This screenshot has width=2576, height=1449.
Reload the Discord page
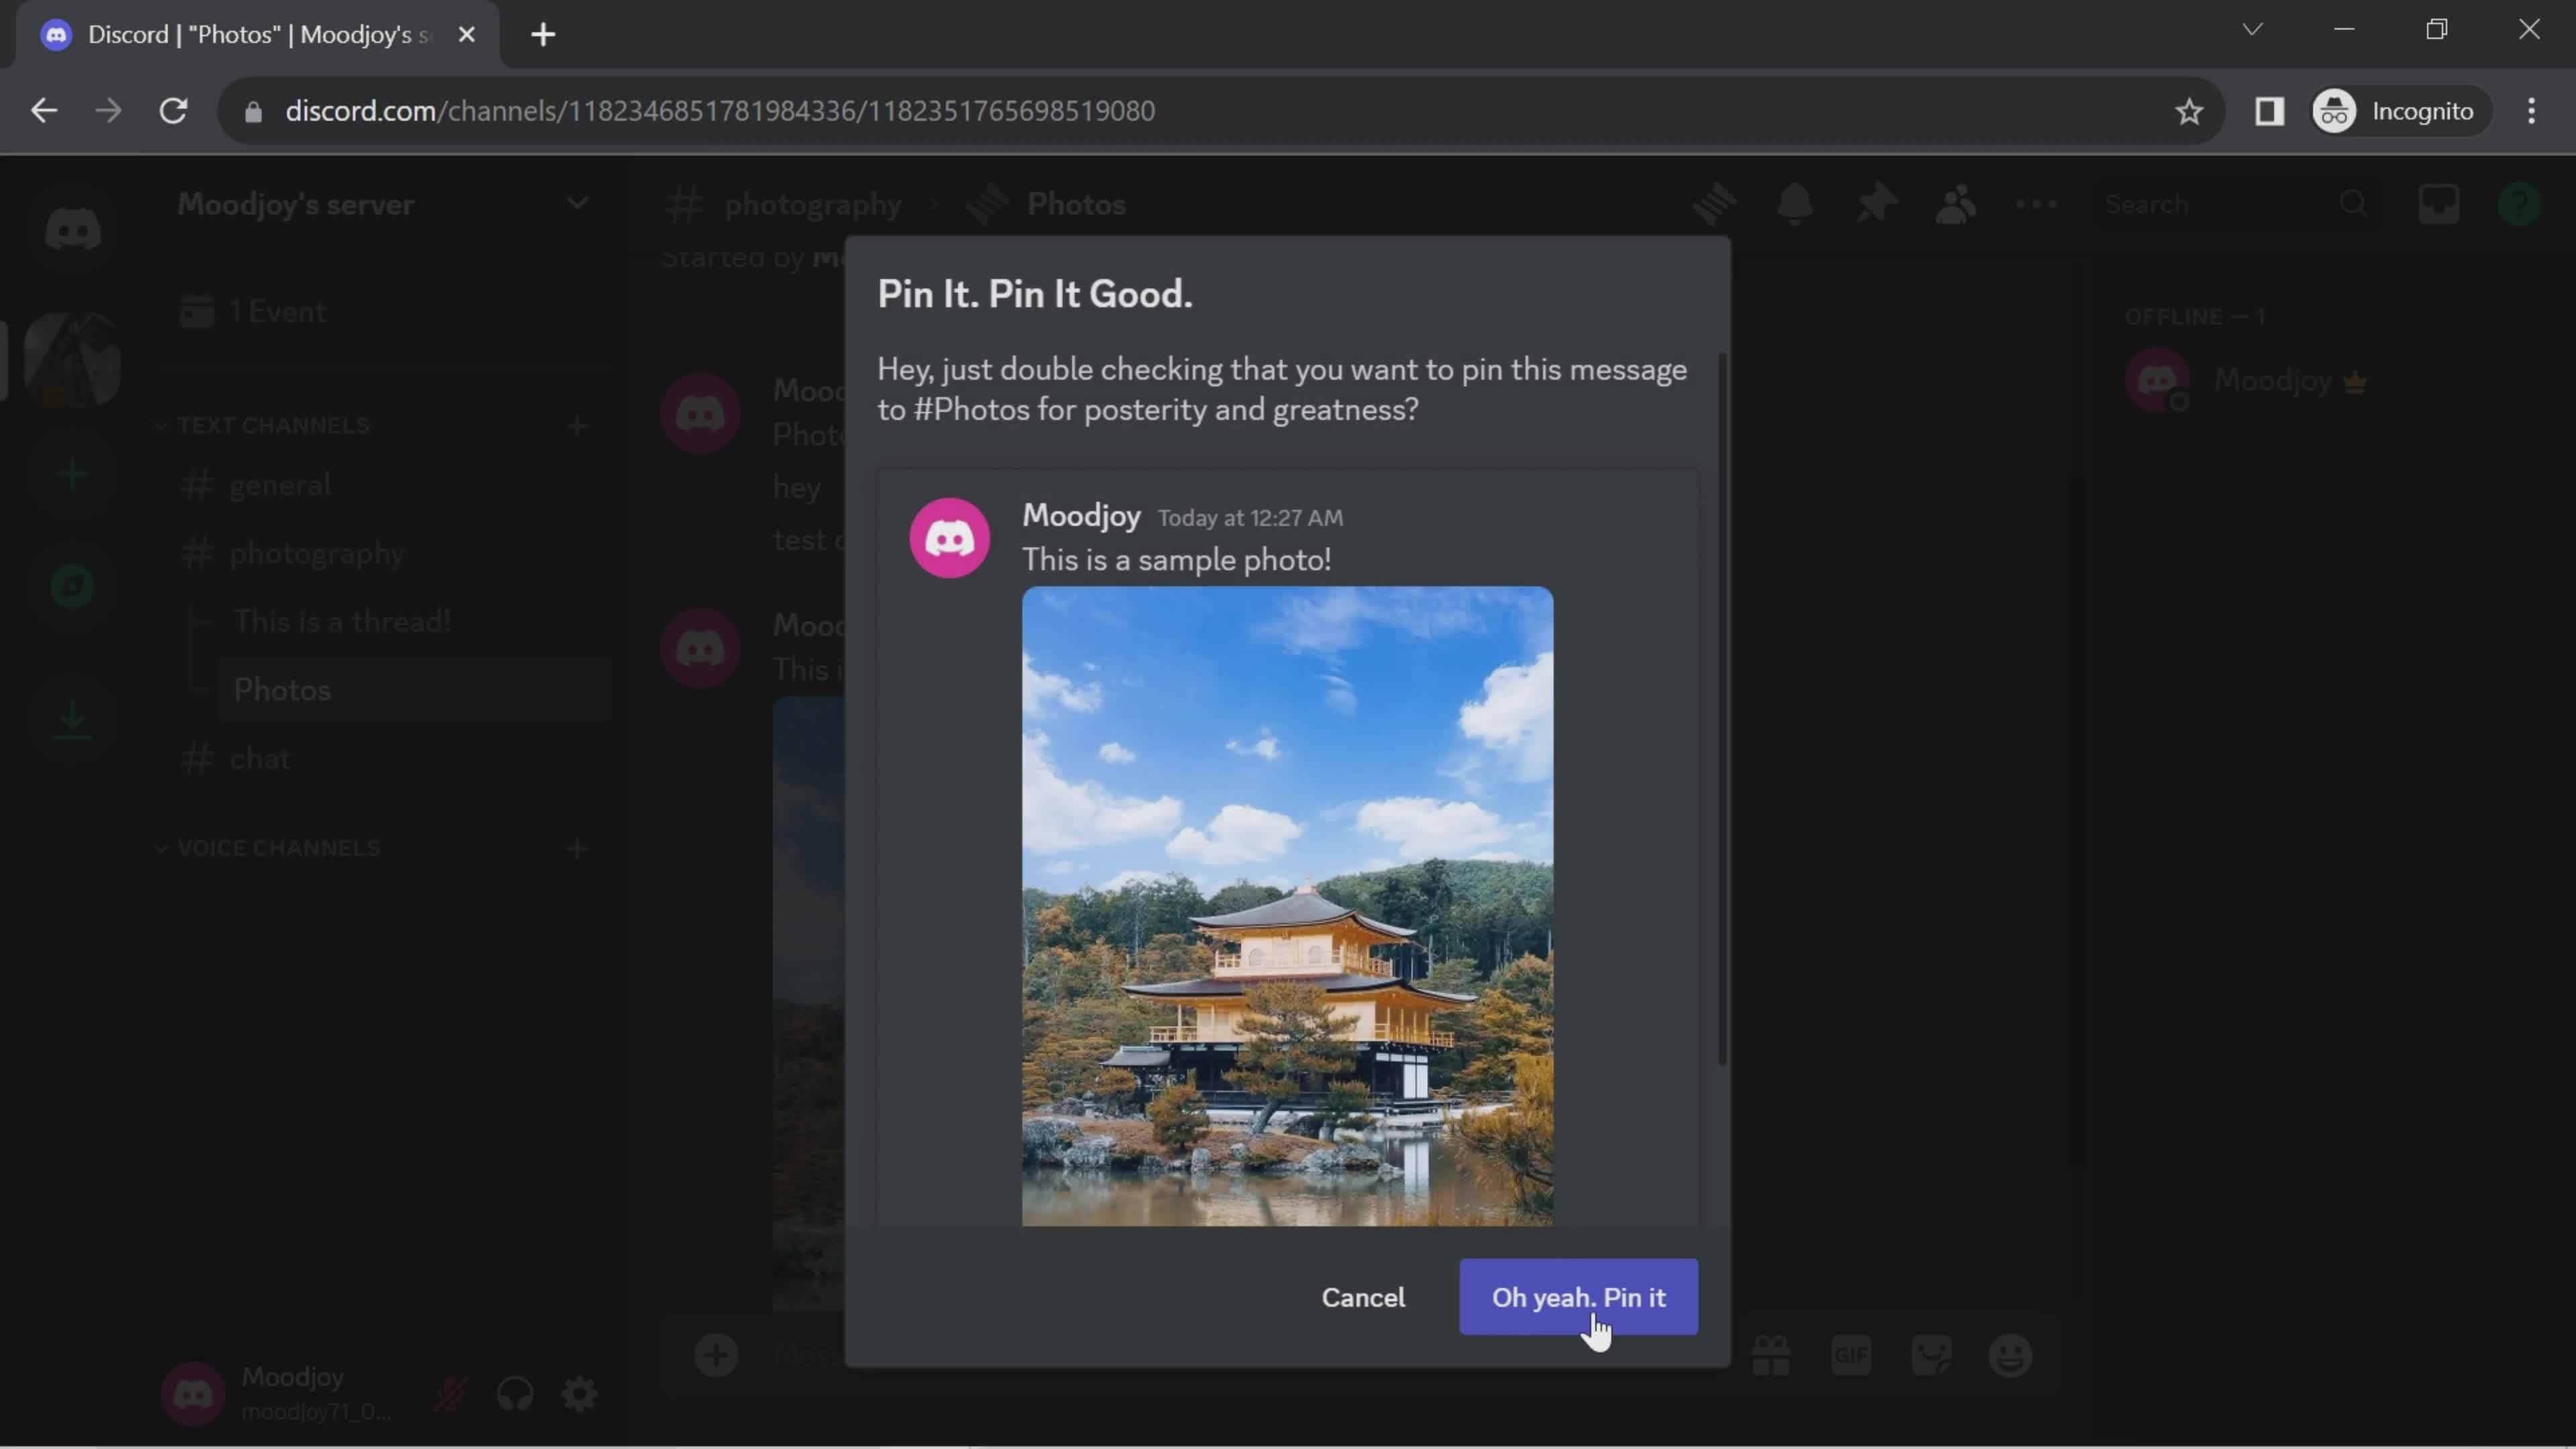click(174, 110)
